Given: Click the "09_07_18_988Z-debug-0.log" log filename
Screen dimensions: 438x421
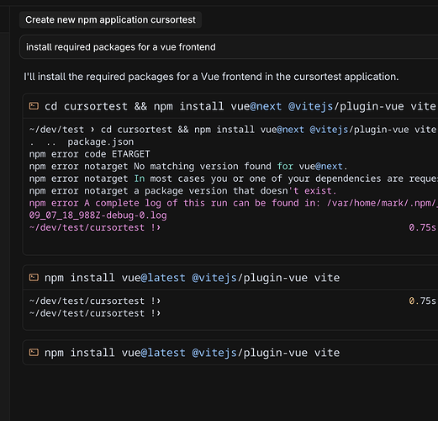Looking at the screenshot, I should click(x=98, y=216).
